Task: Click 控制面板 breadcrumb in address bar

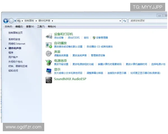Action: (x=29, y=21)
